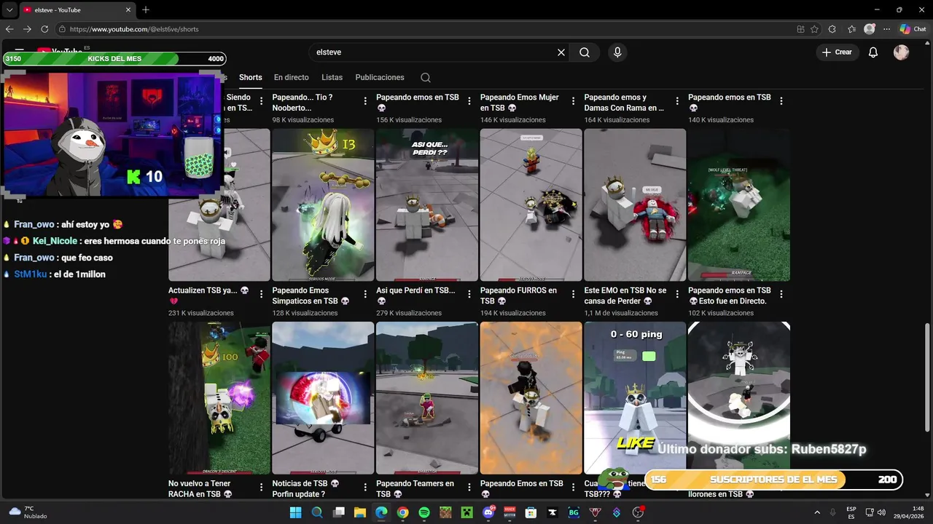This screenshot has width=933, height=524.
Task: Open the weather widget showing 7°C Nublado
Action: point(28,512)
